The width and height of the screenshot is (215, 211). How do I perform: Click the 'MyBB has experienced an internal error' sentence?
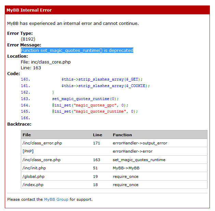pyautogui.click(x=73, y=24)
